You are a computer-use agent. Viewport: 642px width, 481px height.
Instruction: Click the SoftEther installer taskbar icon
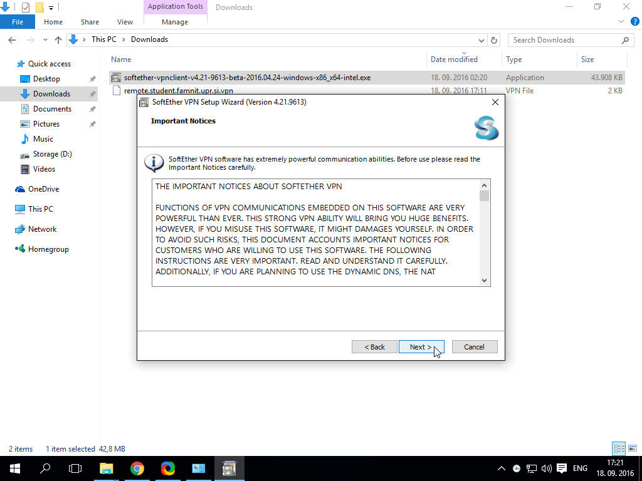[x=229, y=468]
